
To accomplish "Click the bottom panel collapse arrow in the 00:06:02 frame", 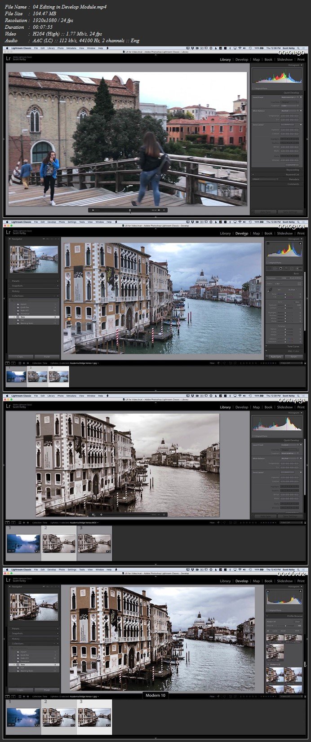I will point(155,738).
